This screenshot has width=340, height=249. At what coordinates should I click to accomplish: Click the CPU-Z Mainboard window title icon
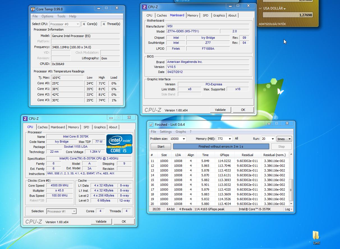point(144,7)
